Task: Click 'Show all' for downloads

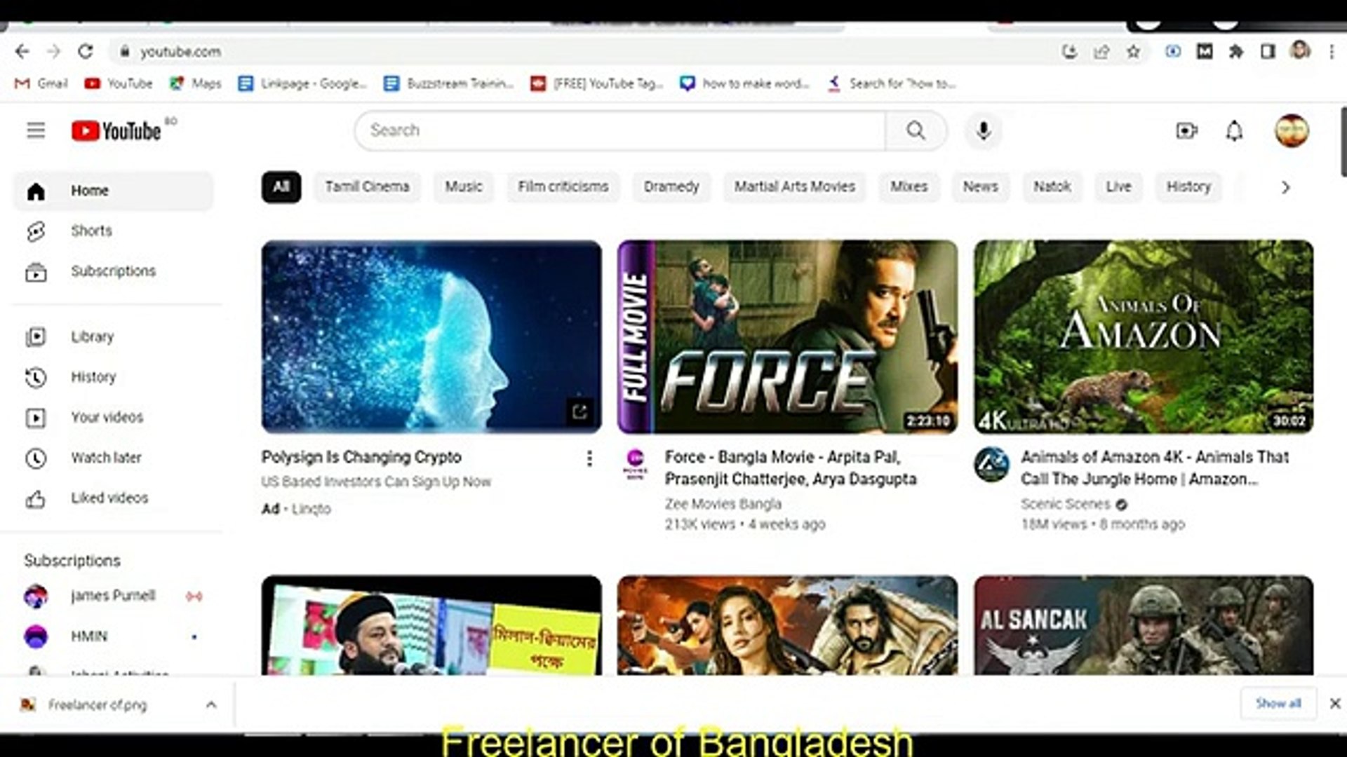Action: 1278,704
